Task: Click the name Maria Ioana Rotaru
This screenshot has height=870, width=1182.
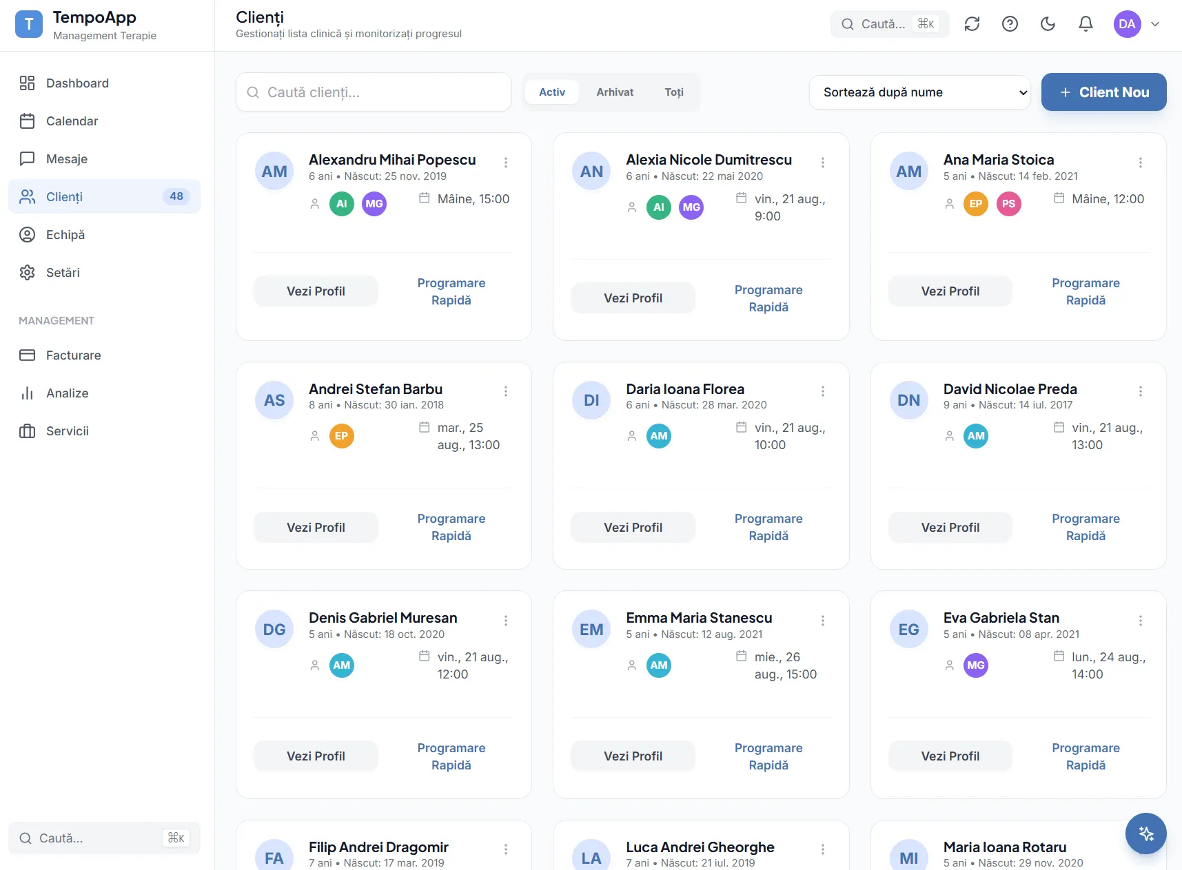Action: click(x=1005, y=847)
